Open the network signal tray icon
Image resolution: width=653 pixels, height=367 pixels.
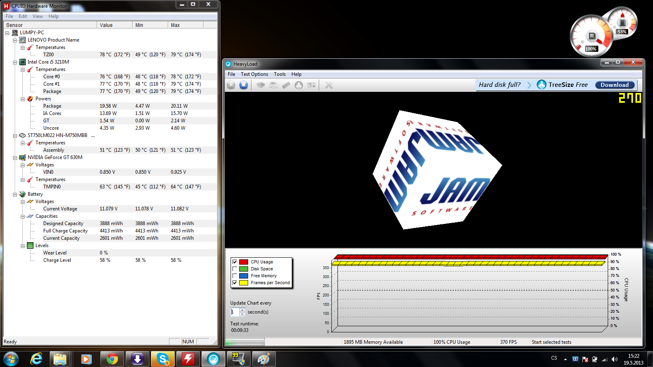pyautogui.click(x=604, y=359)
